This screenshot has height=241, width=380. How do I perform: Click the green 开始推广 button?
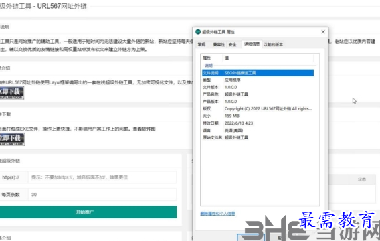tap(88, 212)
